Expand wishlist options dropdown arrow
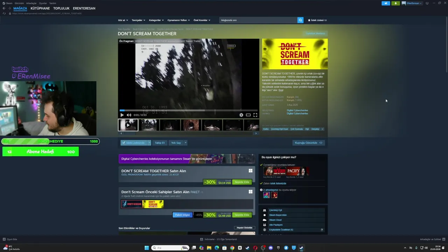Screen dimensions: 448x252 149,143
